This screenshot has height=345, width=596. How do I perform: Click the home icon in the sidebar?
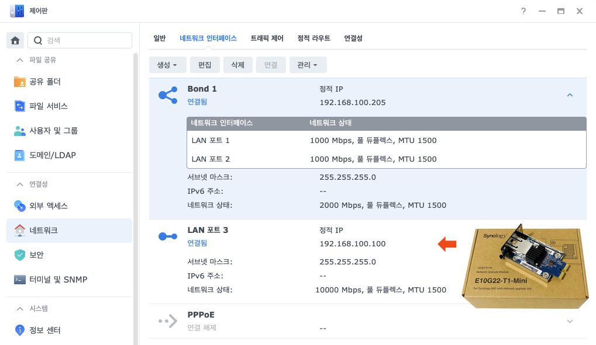tap(15, 40)
